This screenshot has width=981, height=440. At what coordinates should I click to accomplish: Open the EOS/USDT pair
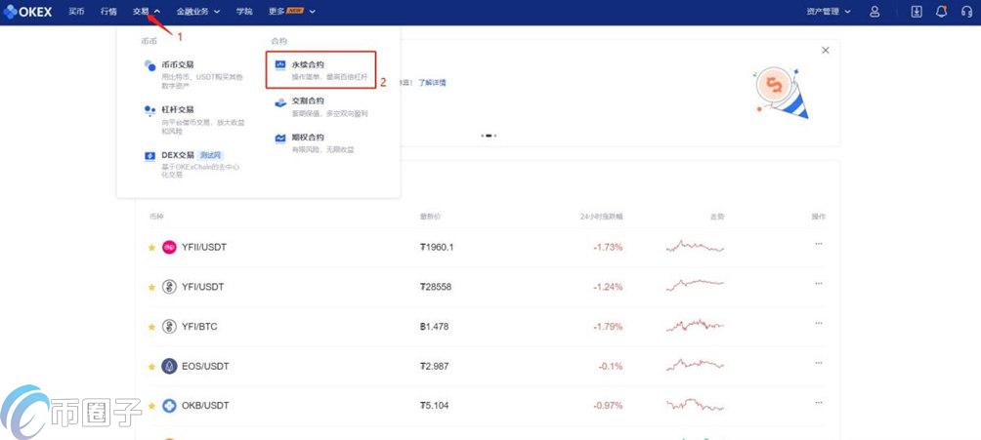coord(205,366)
